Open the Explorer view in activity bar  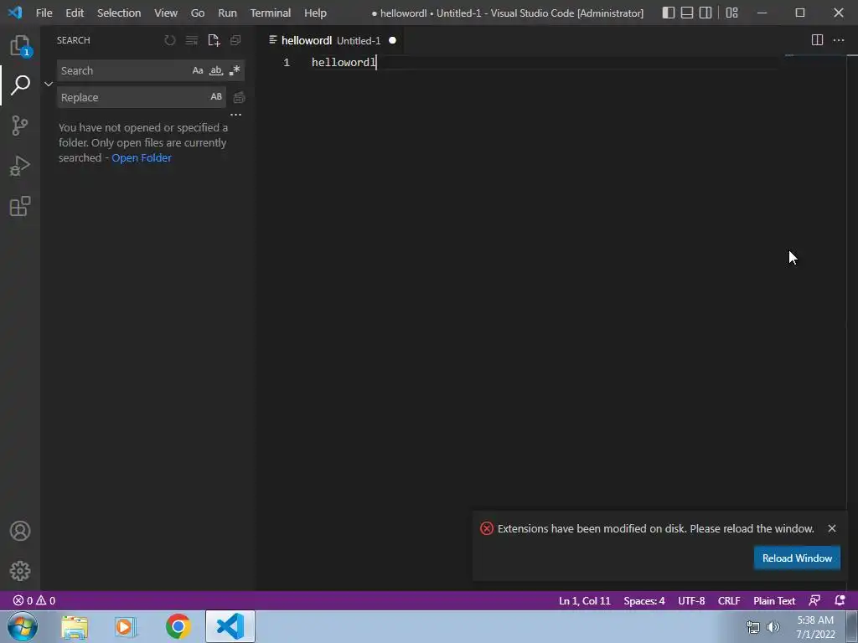point(20,45)
